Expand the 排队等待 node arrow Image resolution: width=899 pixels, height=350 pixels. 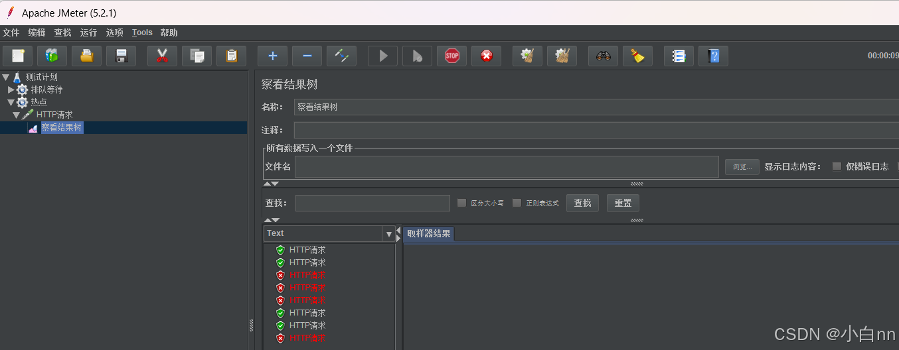11,89
